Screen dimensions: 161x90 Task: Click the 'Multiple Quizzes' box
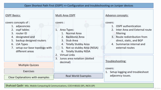click(29, 65)
